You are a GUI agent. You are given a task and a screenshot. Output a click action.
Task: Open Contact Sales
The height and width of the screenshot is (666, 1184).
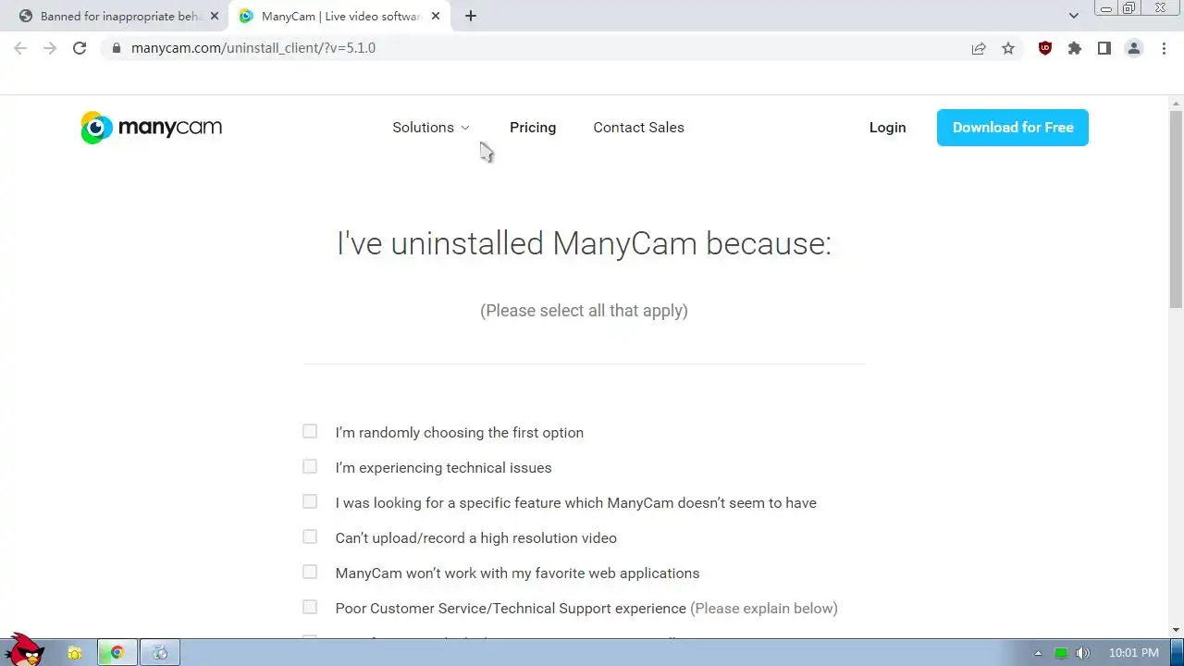point(638,128)
